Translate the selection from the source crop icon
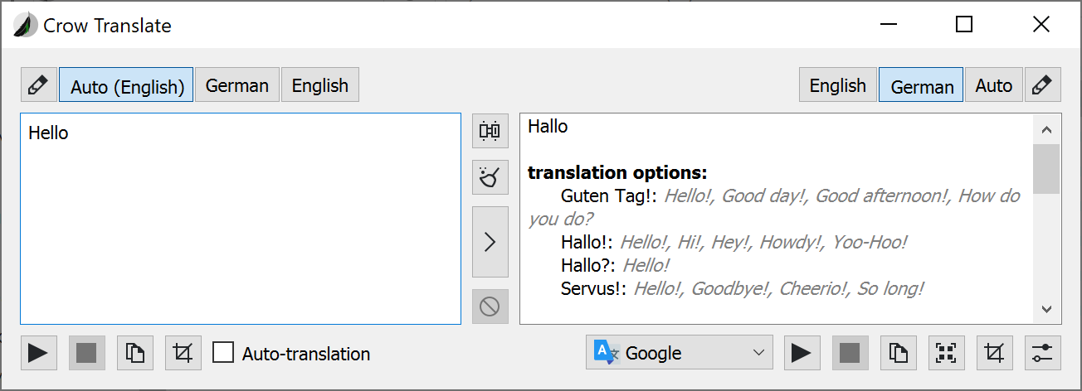 183,354
